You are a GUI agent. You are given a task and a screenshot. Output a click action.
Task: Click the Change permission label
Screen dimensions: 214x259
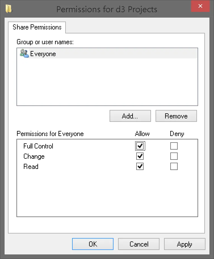click(34, 156)
